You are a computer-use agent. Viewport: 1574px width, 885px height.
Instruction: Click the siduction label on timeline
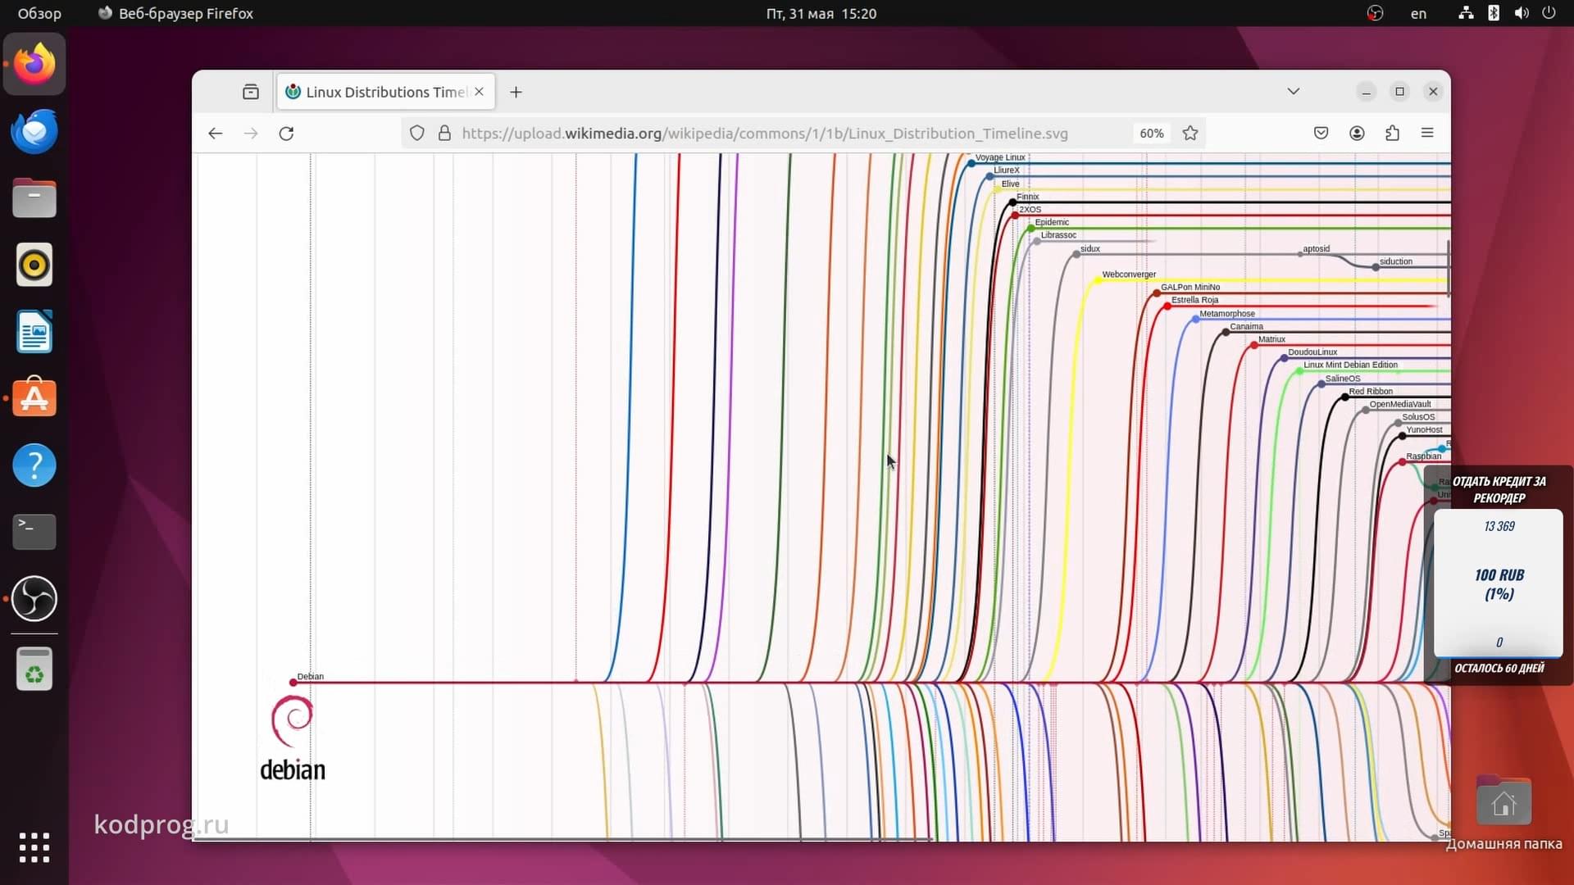(x=1395, y=261)
